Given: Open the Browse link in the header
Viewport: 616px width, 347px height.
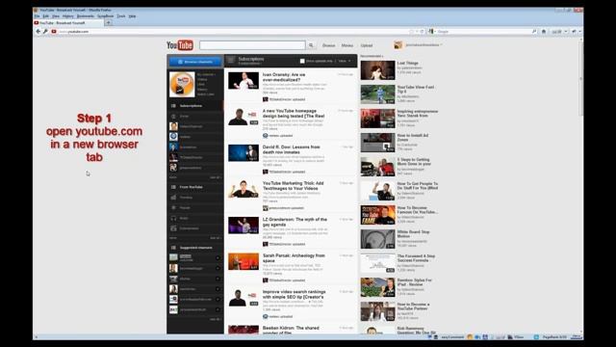Looking at the screenshot, I should pos(328,45).
